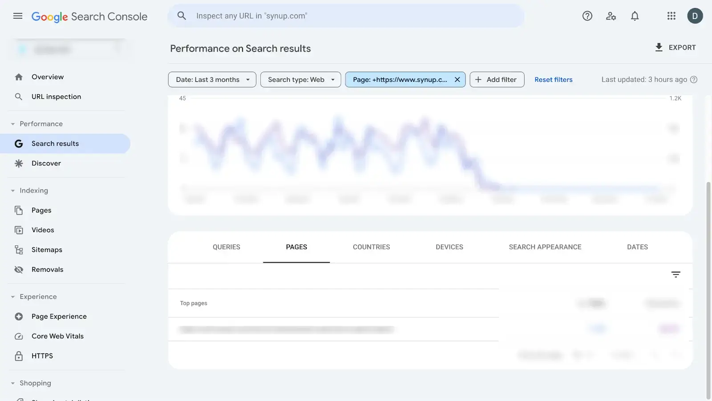Click the blurred top page URL row
The width and height of the screenshot is (712, 401).
pos(286,329)
